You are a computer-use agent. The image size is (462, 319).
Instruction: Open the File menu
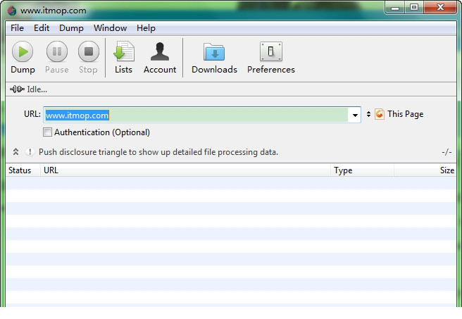(17, 28)
